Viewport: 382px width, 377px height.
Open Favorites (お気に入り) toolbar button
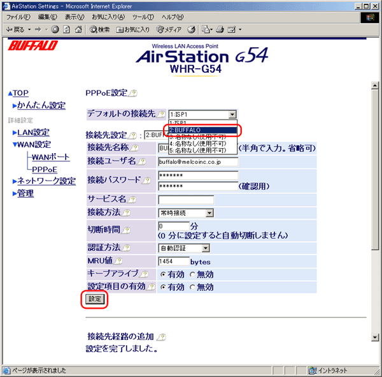pos(132,30)
